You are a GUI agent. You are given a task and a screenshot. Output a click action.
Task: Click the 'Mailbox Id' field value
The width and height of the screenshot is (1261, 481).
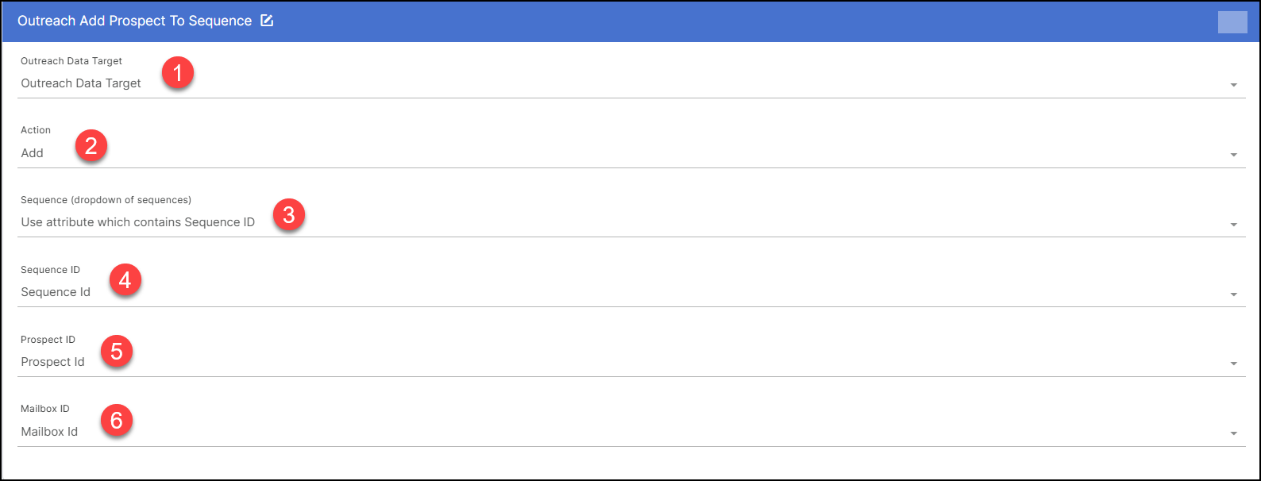pyautogui.click(x=49, y=432)
